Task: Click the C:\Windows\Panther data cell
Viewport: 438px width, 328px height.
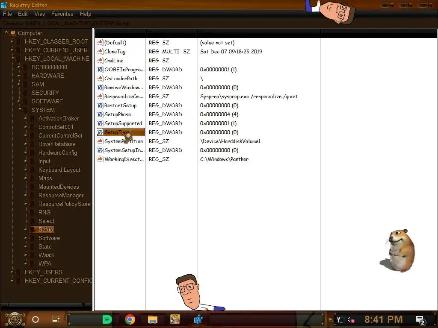Action: tap(224, 159)
